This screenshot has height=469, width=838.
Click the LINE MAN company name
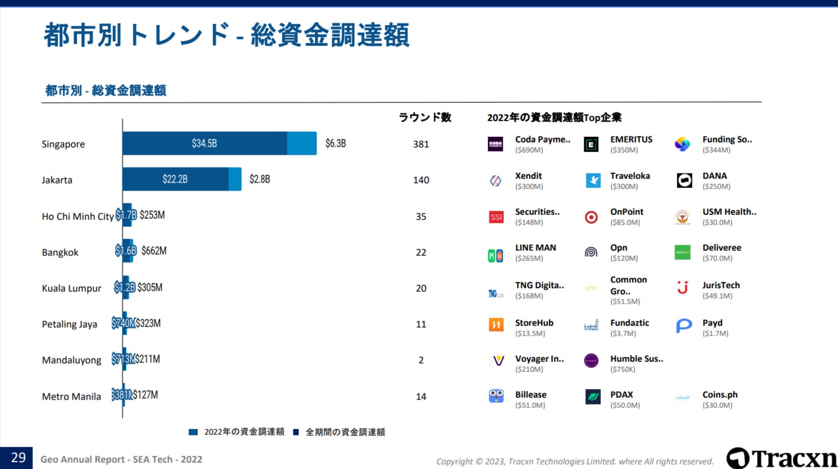tap(536, 247)
